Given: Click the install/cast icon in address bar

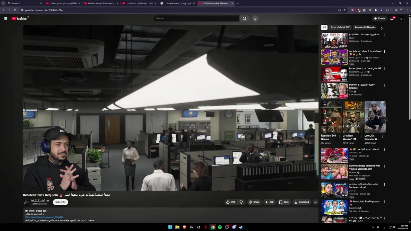Looking at the screenshot, I should click(x=339, y=10).
